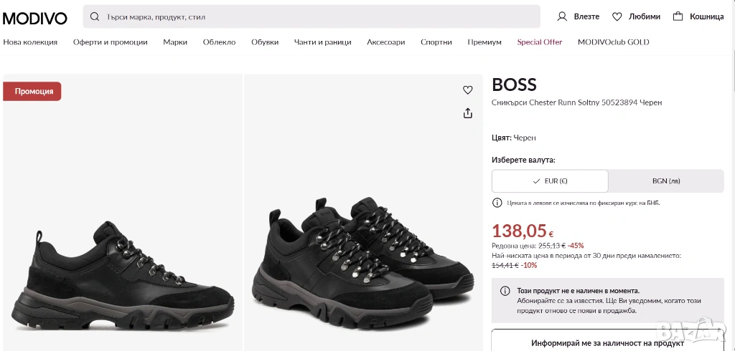Viewport: 735px width, 351px height.
Task: Open the Марки menu
Action: coord(175,42)
